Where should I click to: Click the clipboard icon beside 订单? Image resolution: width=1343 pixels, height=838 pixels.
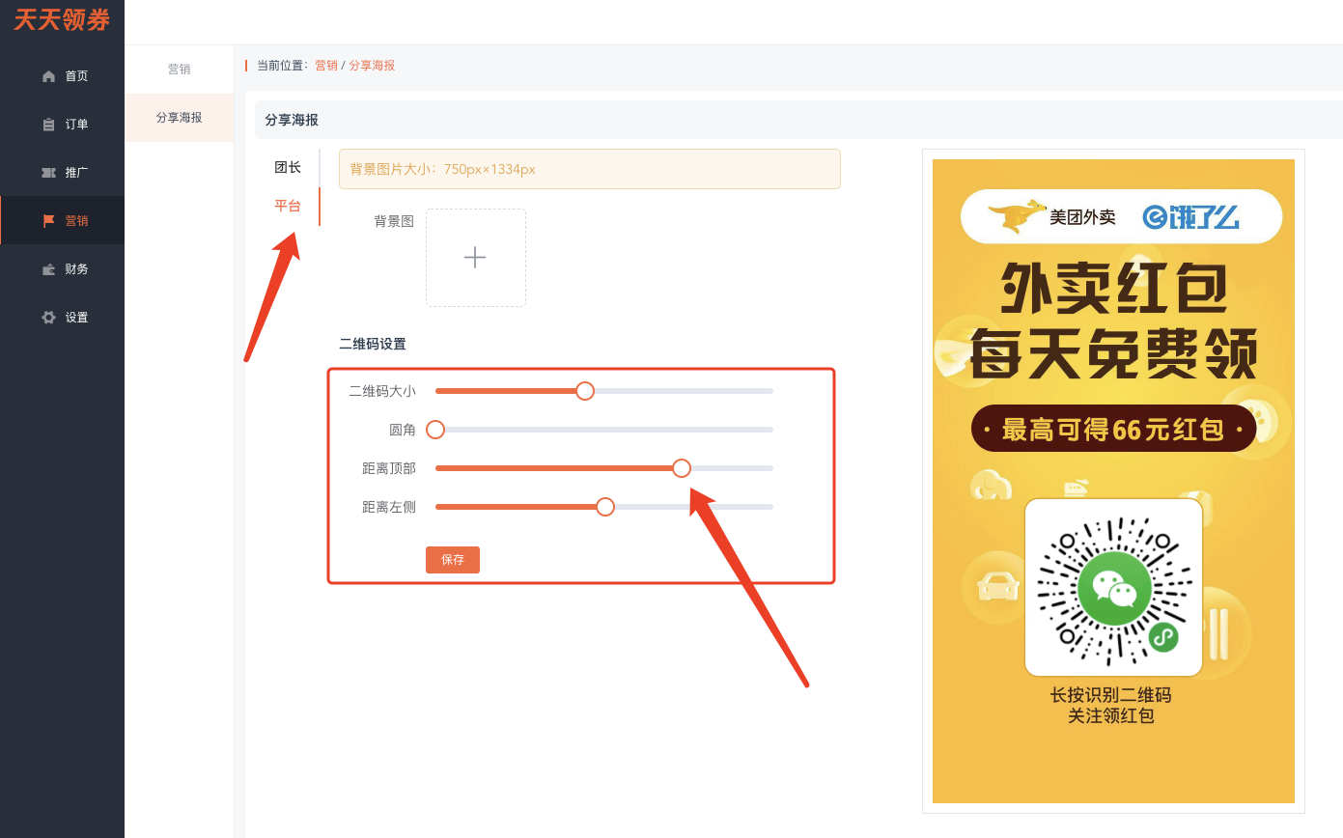coord(48,125)
